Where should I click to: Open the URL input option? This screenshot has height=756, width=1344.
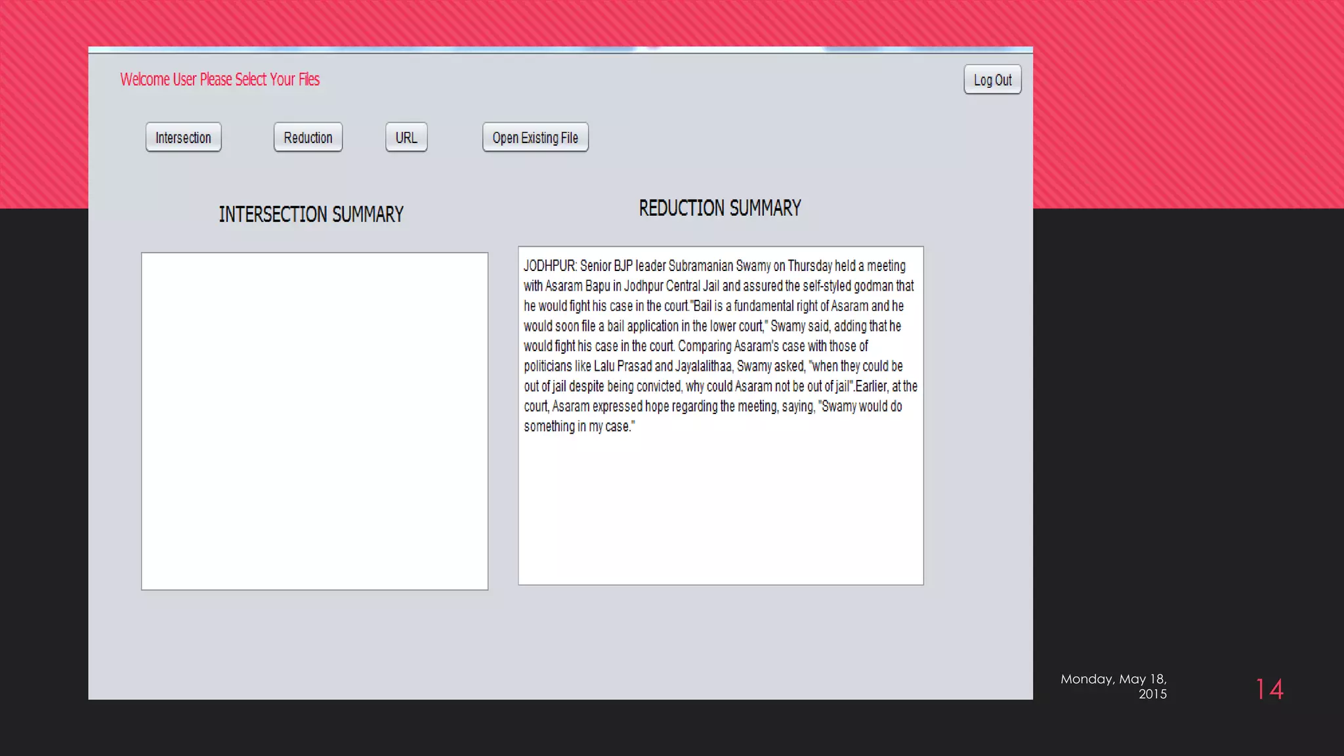[x=406, y=138]
